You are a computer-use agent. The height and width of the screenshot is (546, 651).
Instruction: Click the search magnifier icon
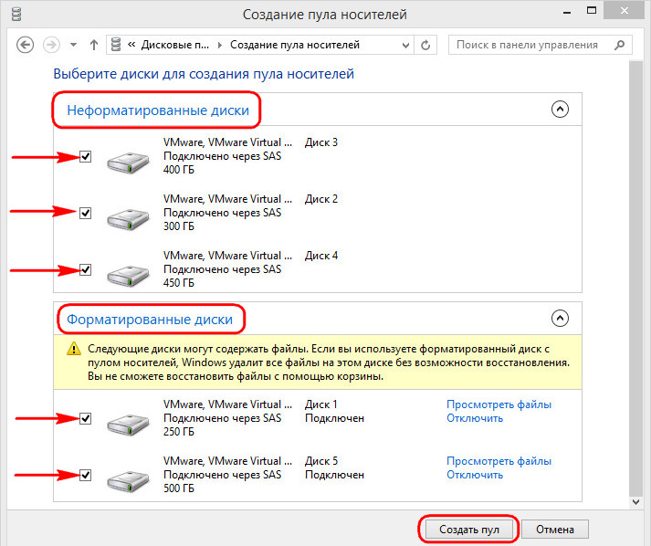pyautogui.click(x=619, y=45)
